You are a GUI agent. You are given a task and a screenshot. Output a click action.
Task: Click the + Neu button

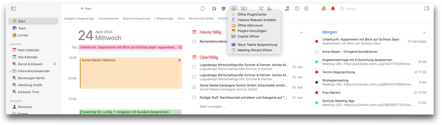tap(86, 8)
